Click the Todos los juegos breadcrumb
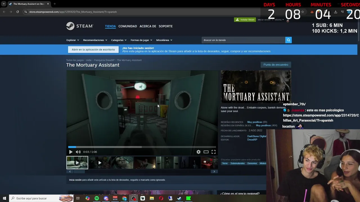The width and height of the screenshot is (360, 202). [75, 60]
